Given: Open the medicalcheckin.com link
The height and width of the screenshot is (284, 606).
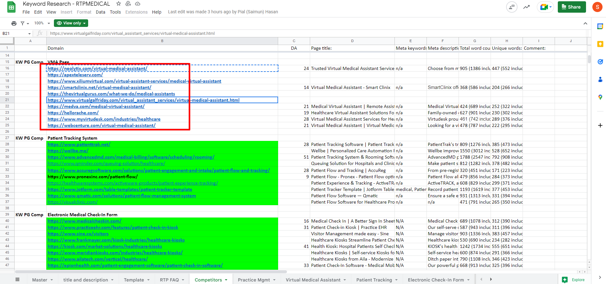Looking at the screenshot, I should click(x=84, y=221).
